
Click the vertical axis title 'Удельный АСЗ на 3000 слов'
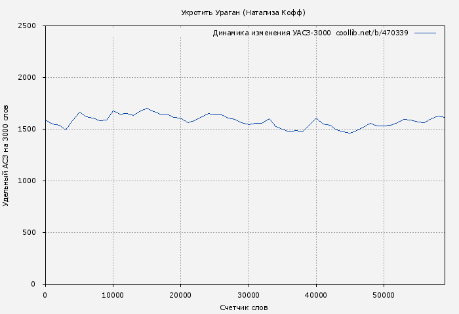pyautogui.click(x=7, y=155)
